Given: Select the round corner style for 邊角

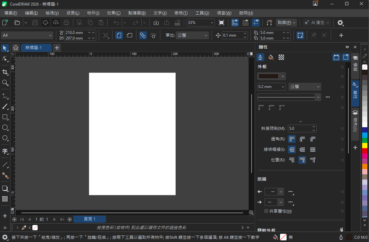Looking at the screenshot, I should click(302, 139).
